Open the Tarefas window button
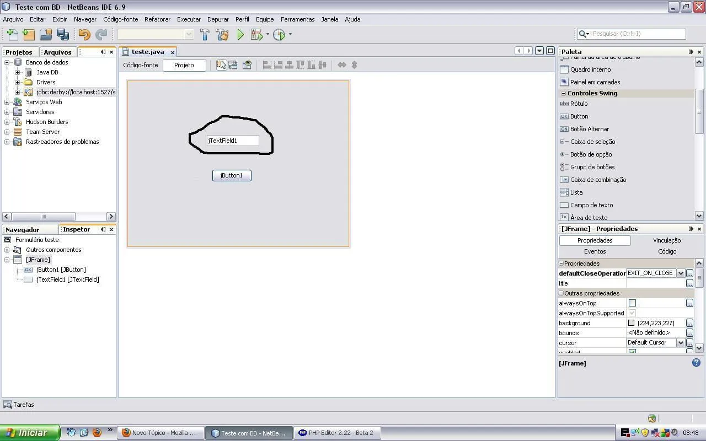Screen dimensions: 706x441 [x=19, y=405]
